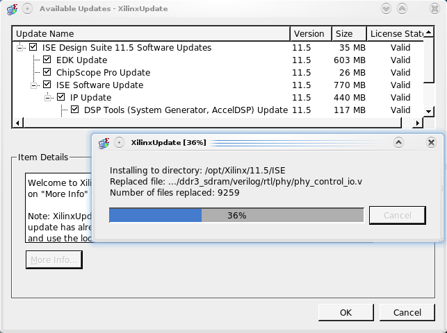Toggle the EDK Update checkbox
The width and height of the screenshot is (447, 333).
(47, 60)
